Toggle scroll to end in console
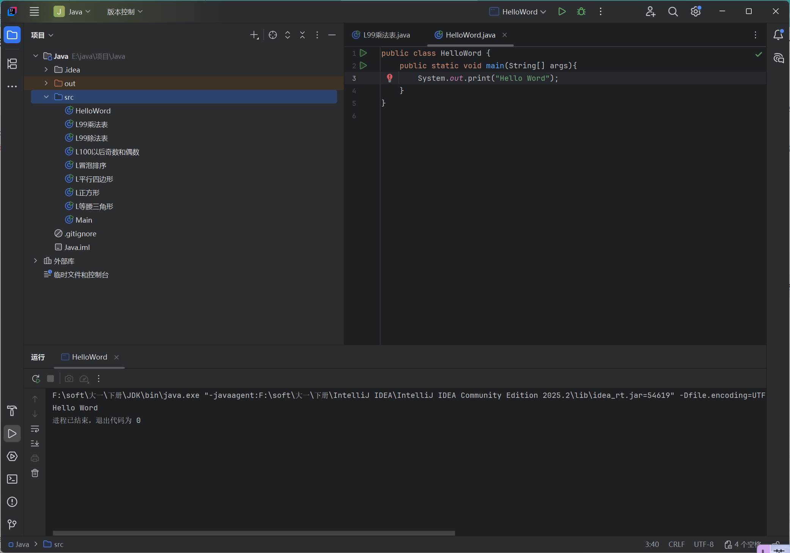This screenshot has width=790, height=553. click(35, 443)
